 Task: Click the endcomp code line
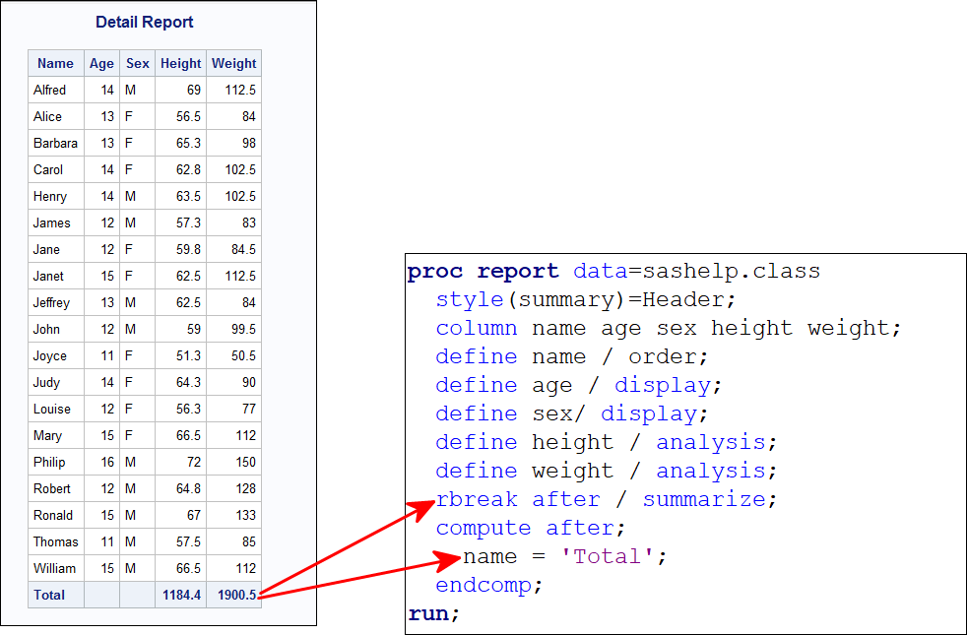[x=489, y=585]
